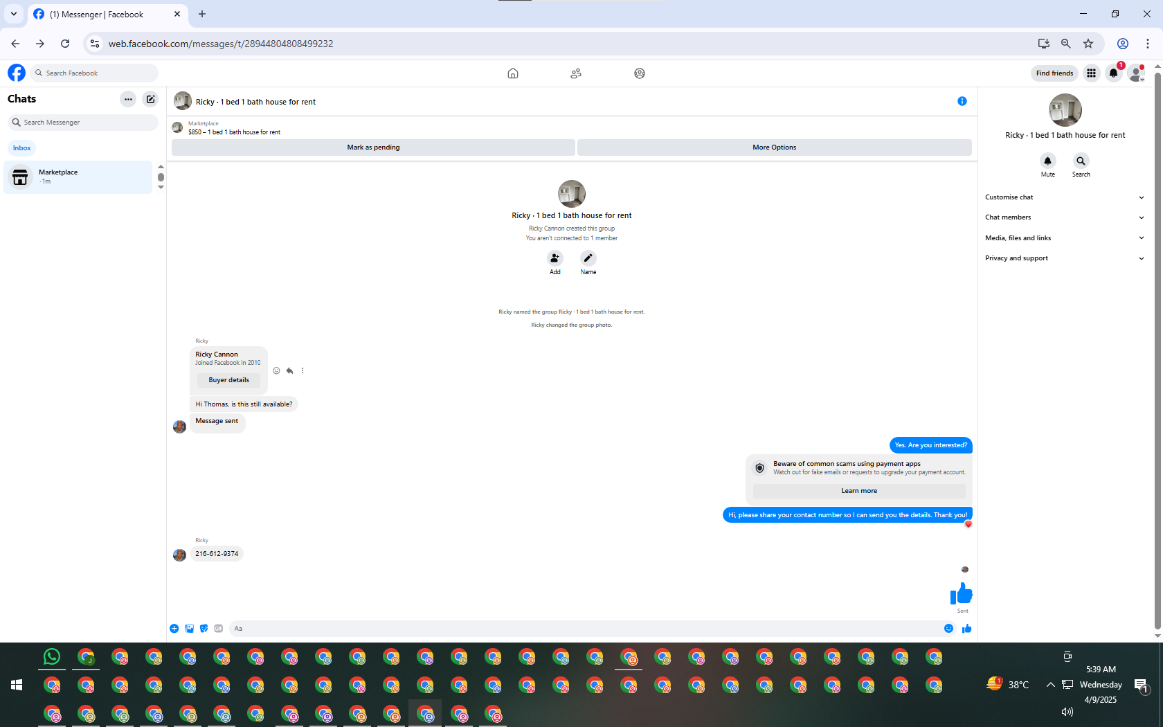
Task: Click the Find friends button
Action: (x=1054, y=73)
